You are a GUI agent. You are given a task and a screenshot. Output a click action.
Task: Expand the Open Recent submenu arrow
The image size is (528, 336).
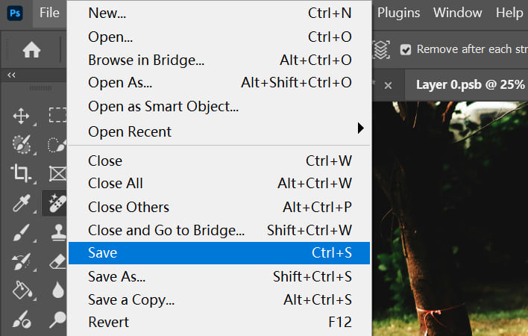coord(361,128)
